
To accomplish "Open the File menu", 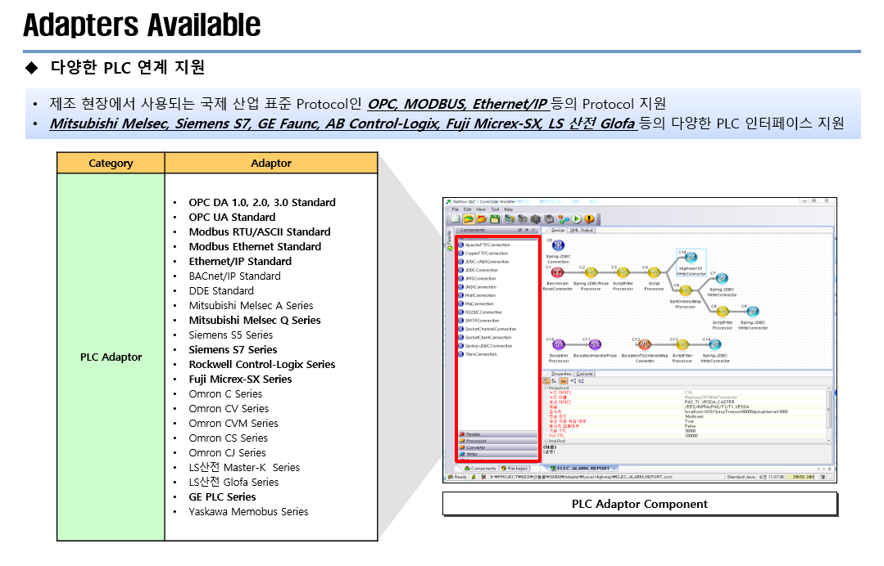I will (x=455, y=209).
